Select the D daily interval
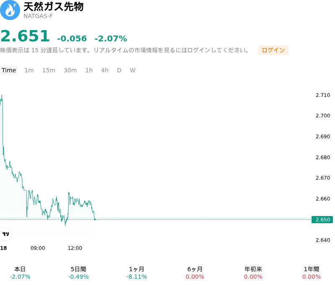The width and height of the screenshot is (335, 285). pyautogui.click(x=119, y=70)
